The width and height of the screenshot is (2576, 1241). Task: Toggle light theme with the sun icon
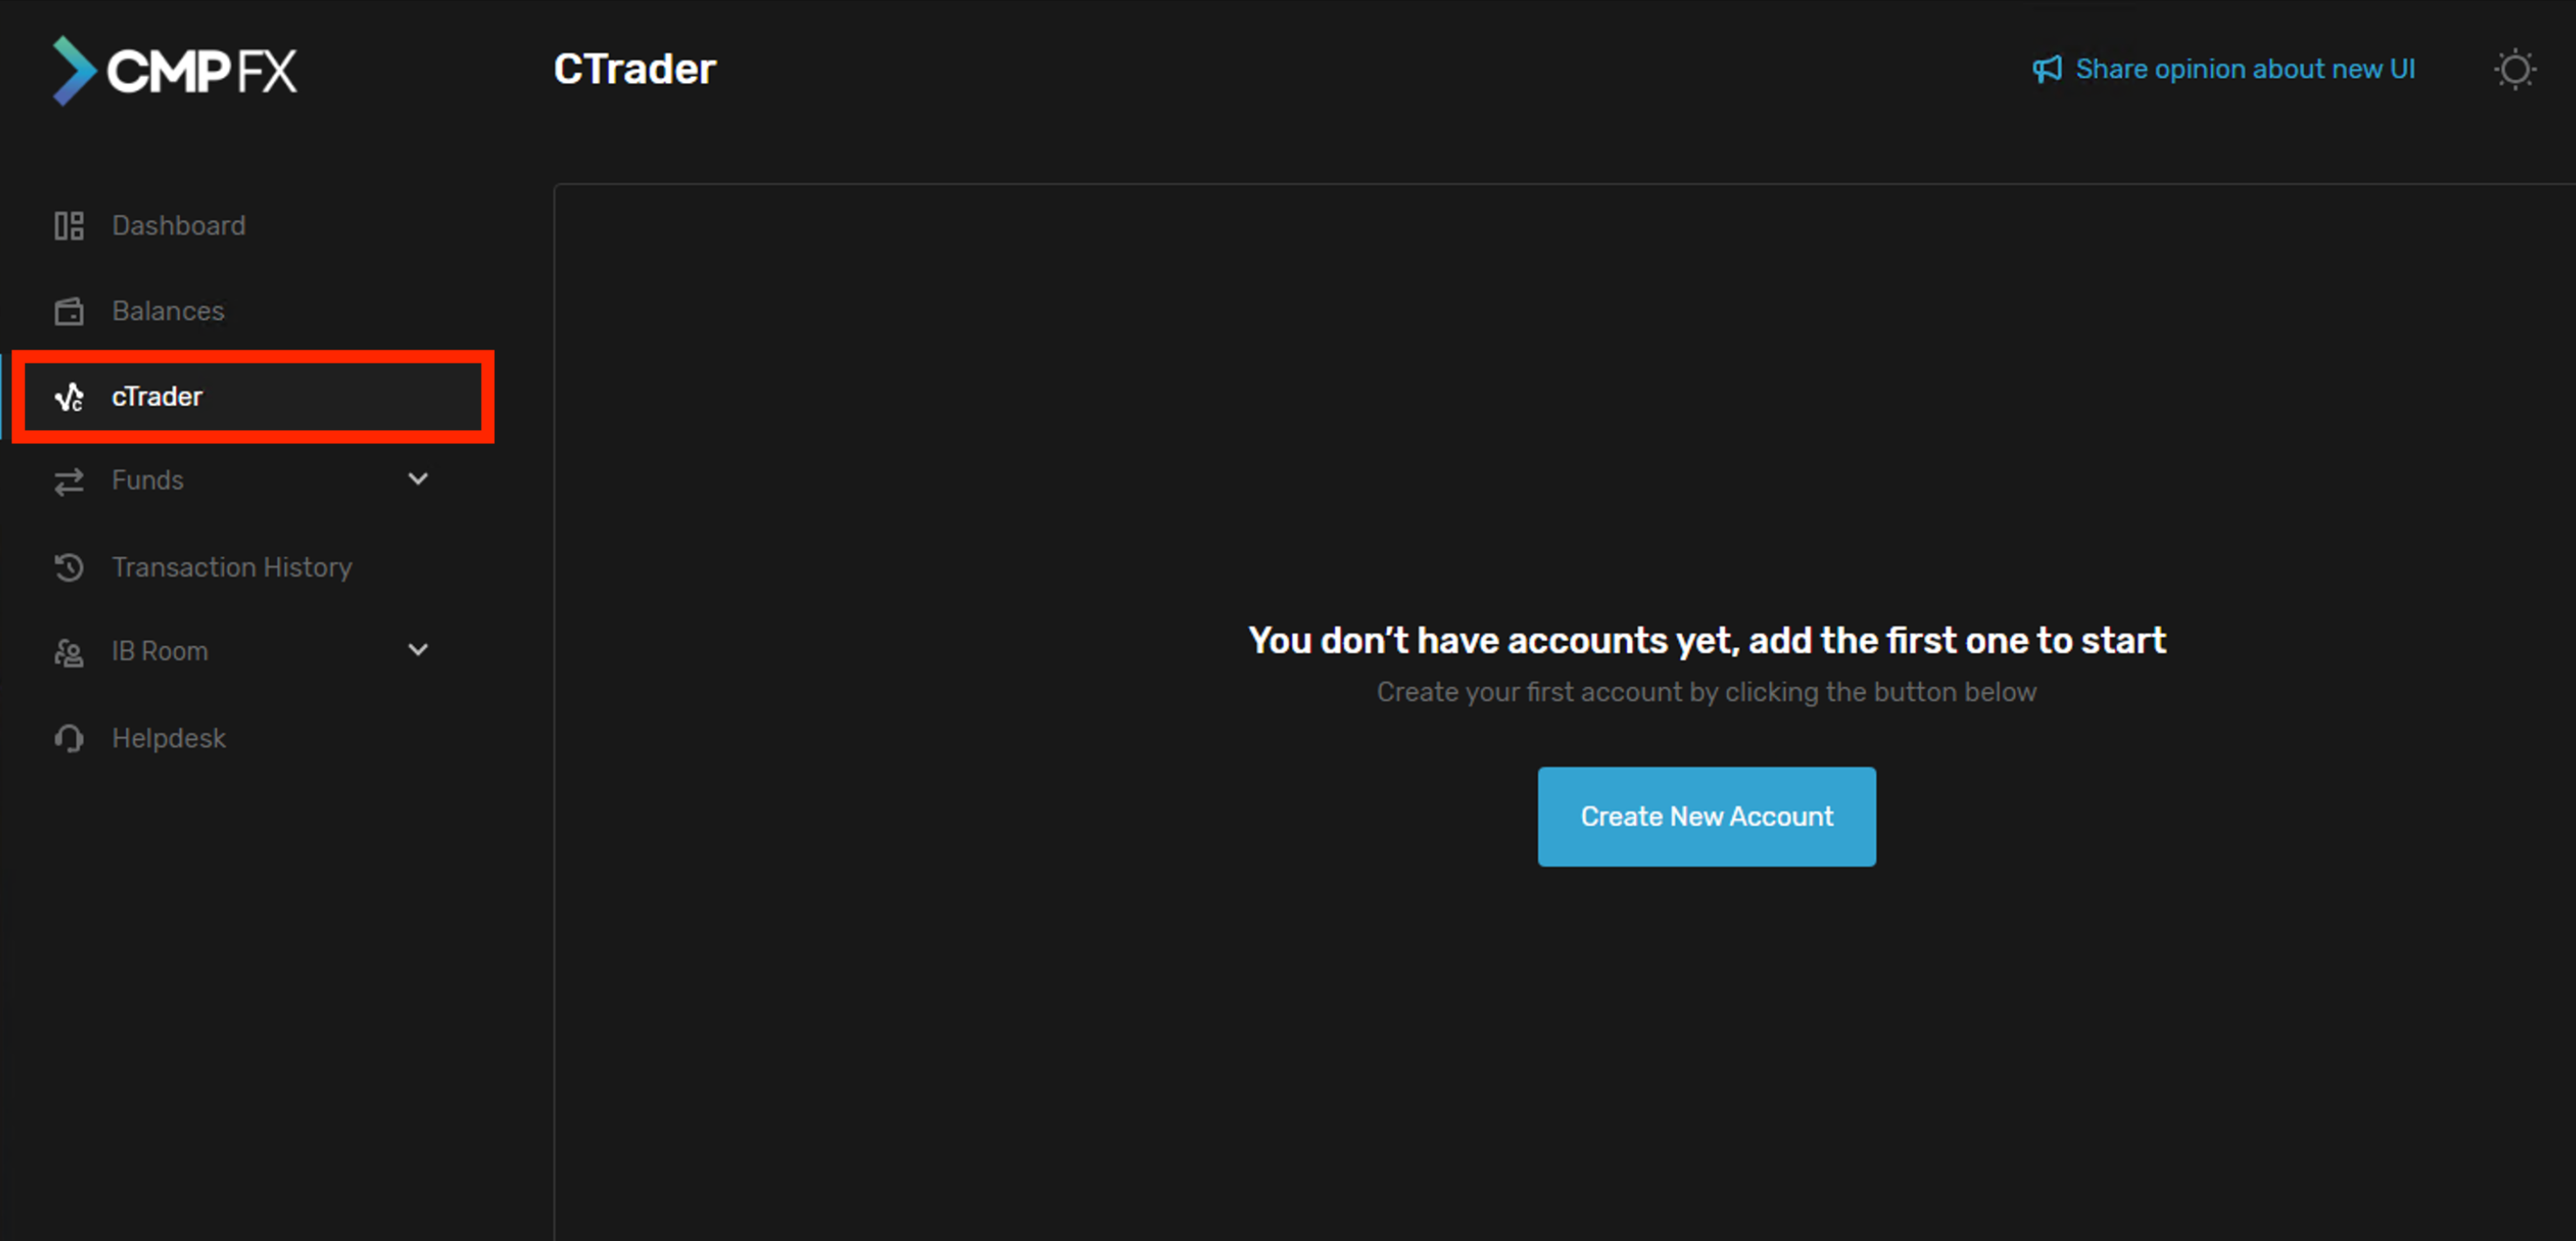click(2514, 70)
